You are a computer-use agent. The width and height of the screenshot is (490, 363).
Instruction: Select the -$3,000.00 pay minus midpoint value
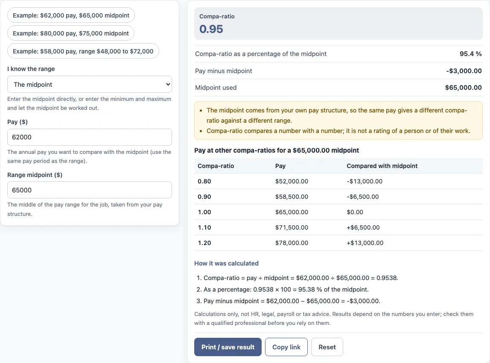coord(464,71)
